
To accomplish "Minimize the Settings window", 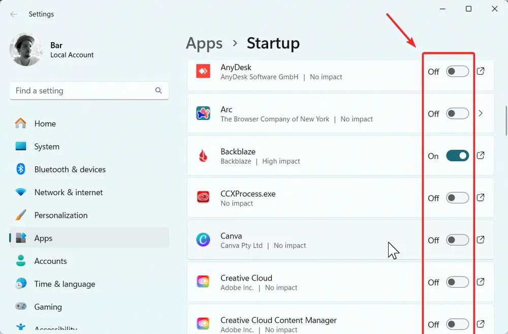I will (442, 9).
